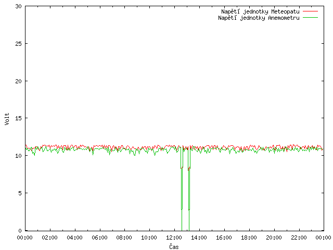Click the red legend line sample
Screen dimensions: 333x250
click(310, 11)
